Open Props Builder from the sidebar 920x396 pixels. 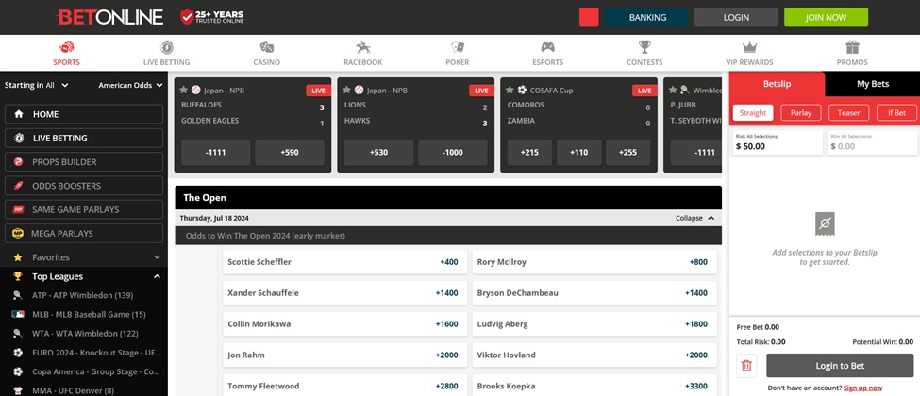pos(84,162)
